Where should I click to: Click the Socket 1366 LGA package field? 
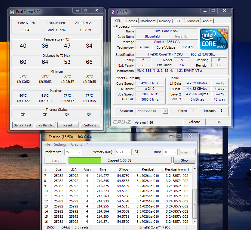167,42
